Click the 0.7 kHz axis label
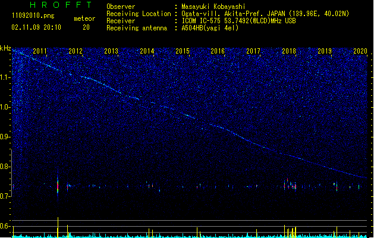 5,196
